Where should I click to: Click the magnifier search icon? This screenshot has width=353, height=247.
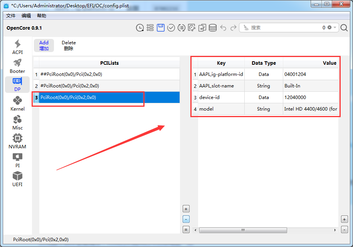(x=344, y=28)
